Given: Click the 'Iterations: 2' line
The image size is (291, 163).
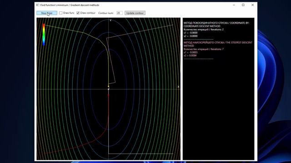Looking at the screenshot, I should coord(203,29).
